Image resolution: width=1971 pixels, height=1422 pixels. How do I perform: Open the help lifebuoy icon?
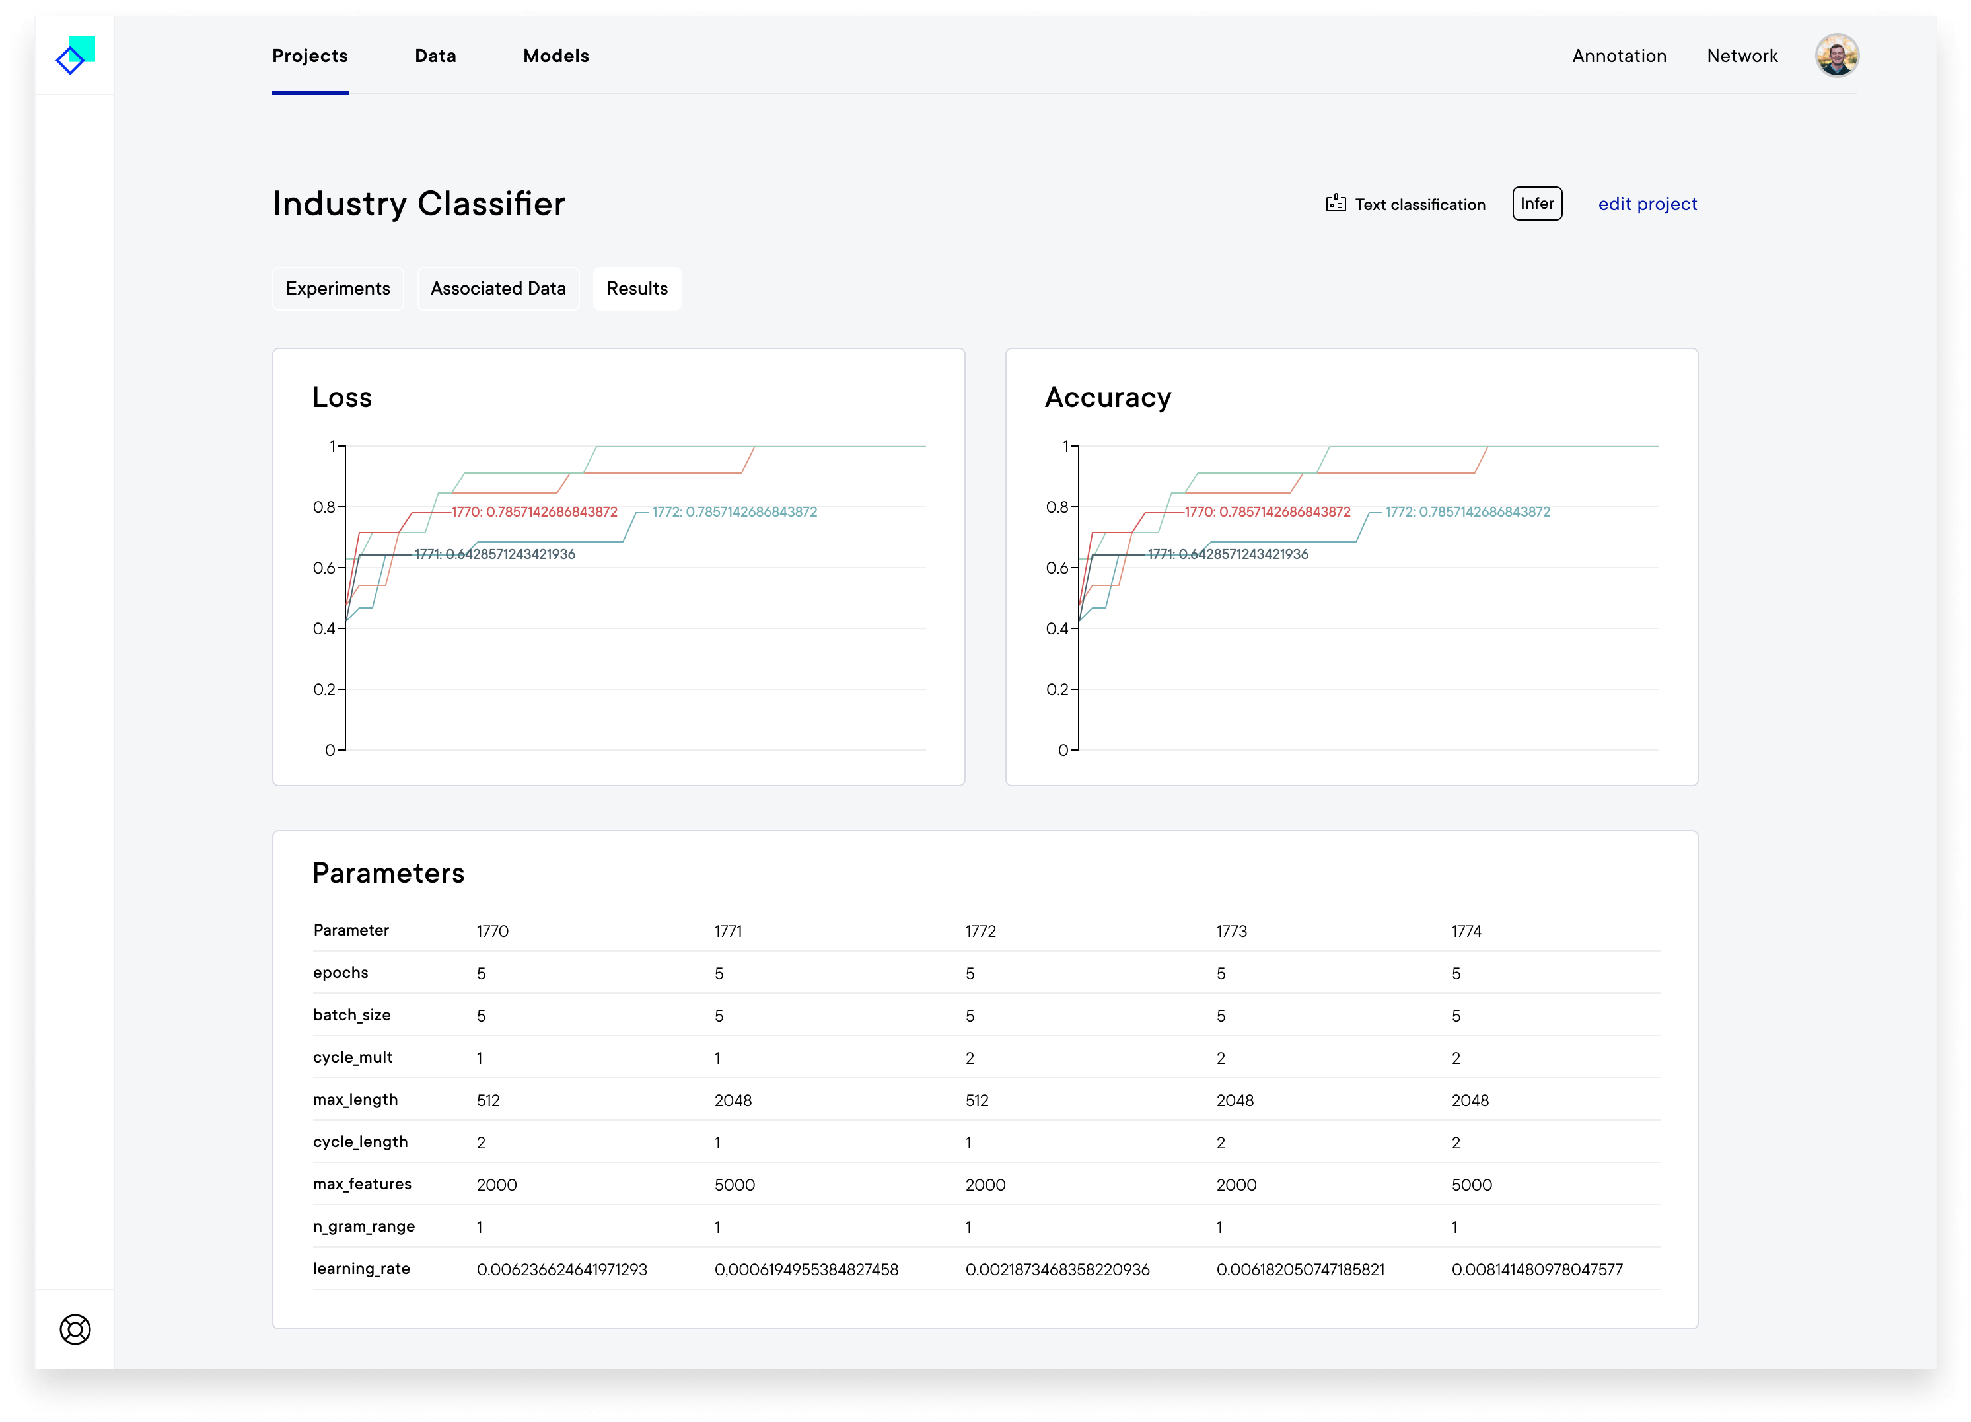(x=75, y=1329)
